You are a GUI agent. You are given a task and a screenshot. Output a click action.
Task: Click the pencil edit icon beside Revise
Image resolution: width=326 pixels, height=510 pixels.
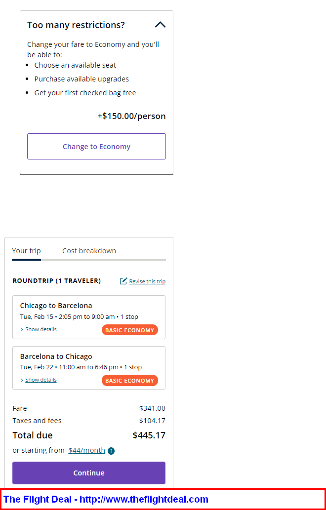(x=123, y=281)
